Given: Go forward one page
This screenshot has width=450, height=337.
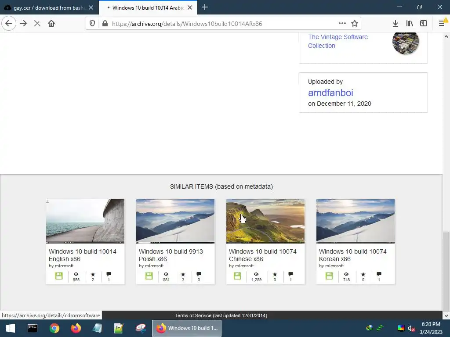Looking at the screenshot, I should pyautogui.click(x=23, y=24).
